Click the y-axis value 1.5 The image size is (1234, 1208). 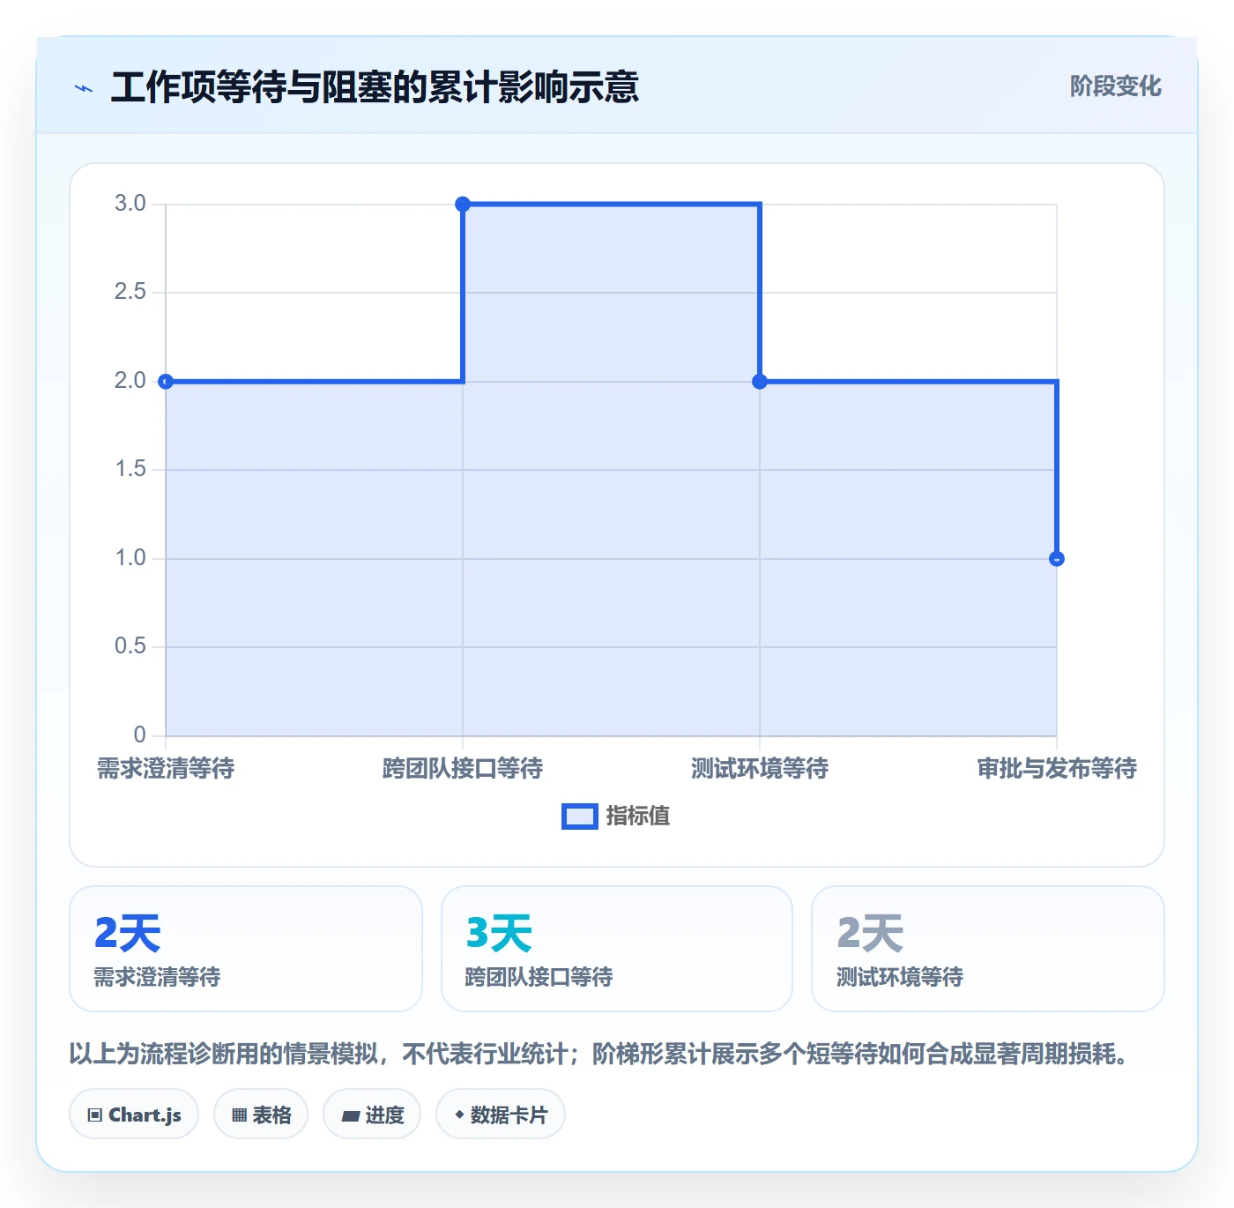[130, 469]
